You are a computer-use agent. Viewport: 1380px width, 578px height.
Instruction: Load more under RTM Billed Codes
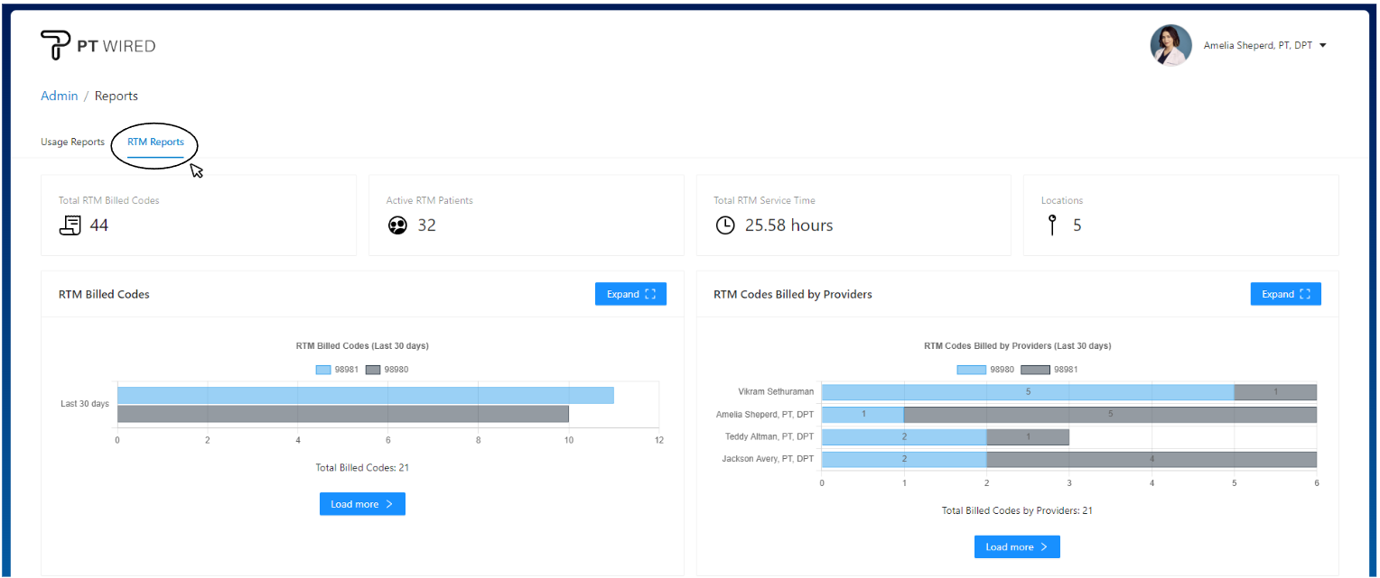coord(362,504)
